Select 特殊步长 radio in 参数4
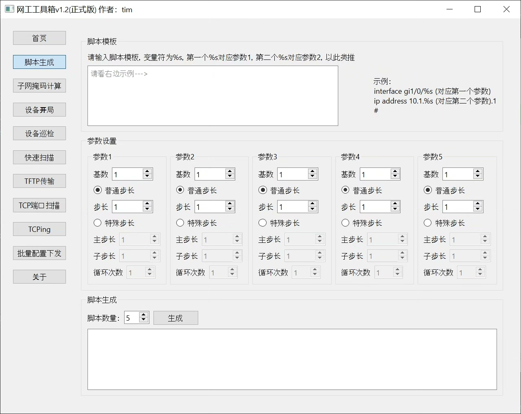Screen dimensions: 521x414 pyautogui.click(x=346, y=223)
